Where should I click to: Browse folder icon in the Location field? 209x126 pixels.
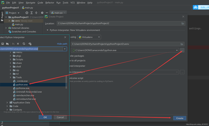pos(183,23)
